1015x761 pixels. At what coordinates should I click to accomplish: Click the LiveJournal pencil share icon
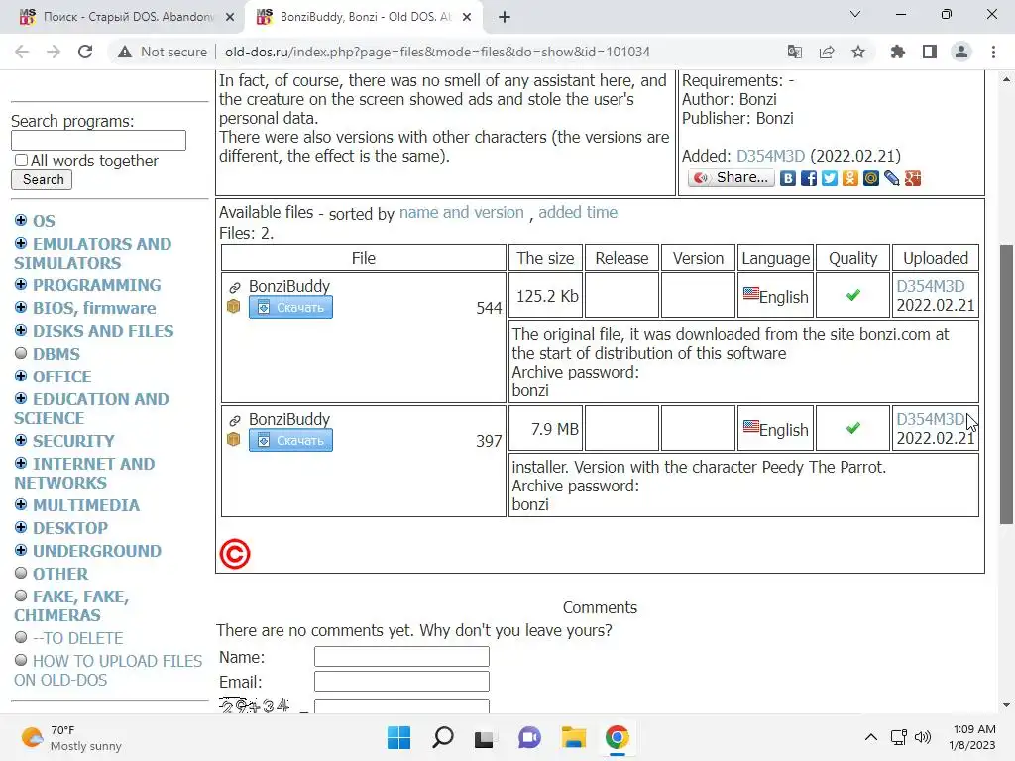click(x=891, y=178)
